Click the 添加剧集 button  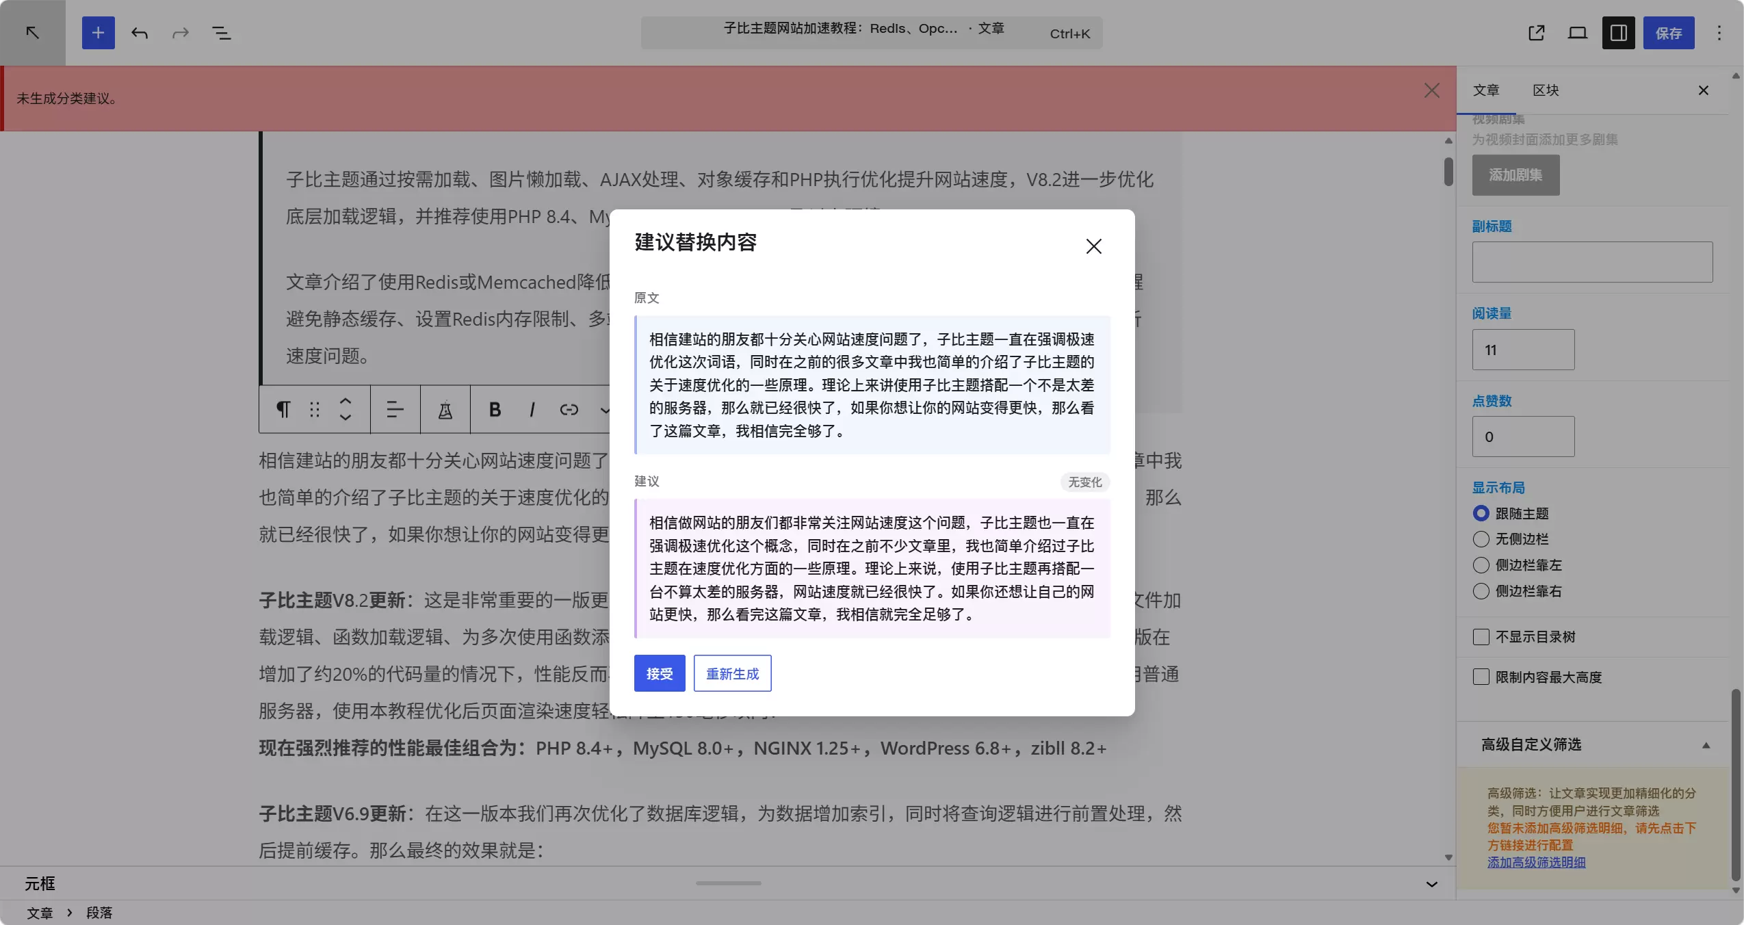[1515, 175]
